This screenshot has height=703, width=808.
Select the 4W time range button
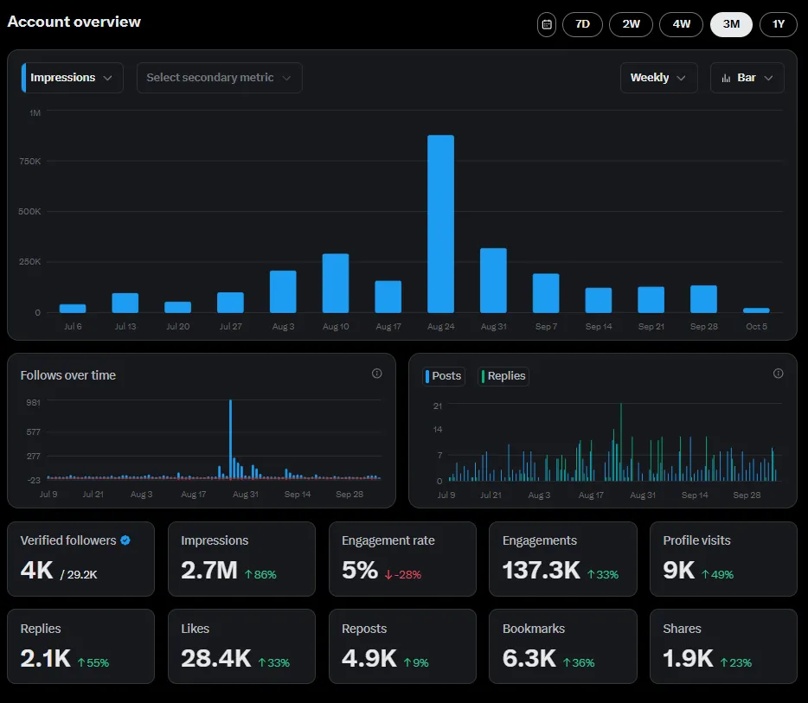(681, 24)
